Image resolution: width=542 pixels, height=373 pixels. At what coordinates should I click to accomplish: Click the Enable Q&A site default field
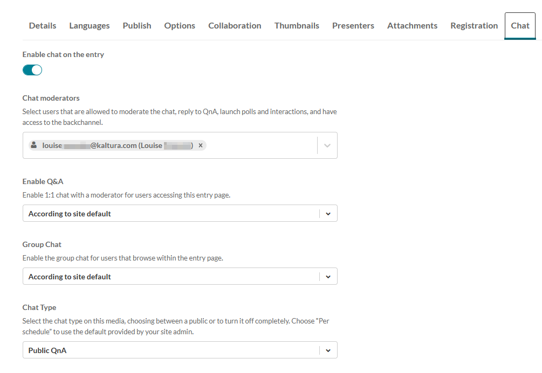[162, 214]
